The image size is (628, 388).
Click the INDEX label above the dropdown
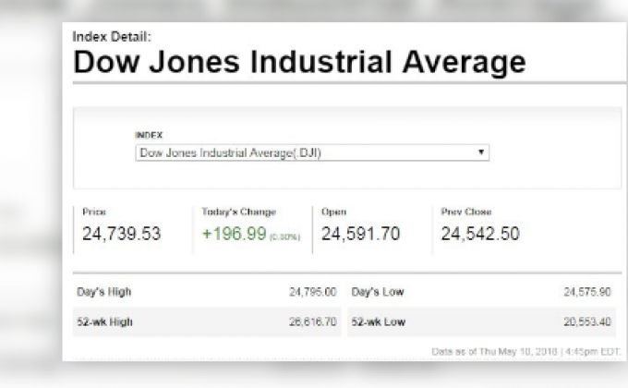[x=148, y=135]
